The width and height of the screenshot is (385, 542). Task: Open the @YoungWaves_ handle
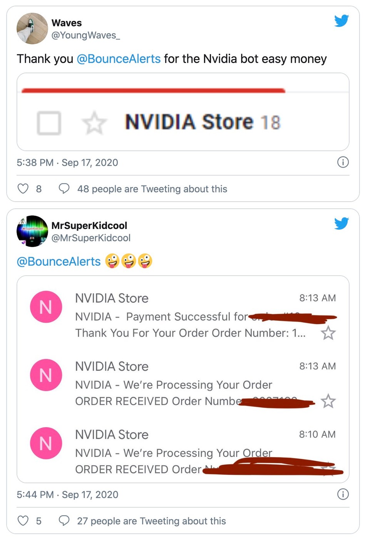(x=86, y=35)
